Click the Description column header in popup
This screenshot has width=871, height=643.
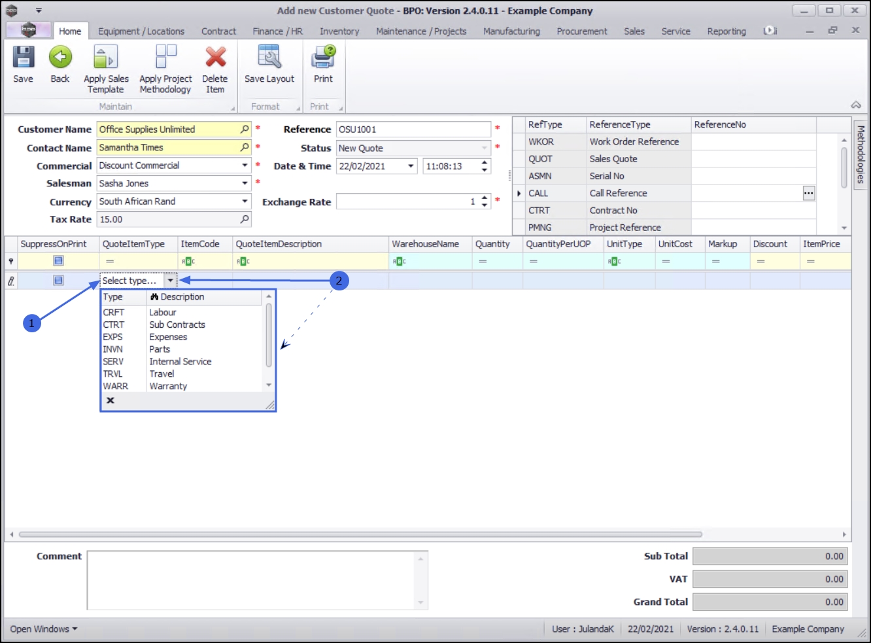coord(204,297)
